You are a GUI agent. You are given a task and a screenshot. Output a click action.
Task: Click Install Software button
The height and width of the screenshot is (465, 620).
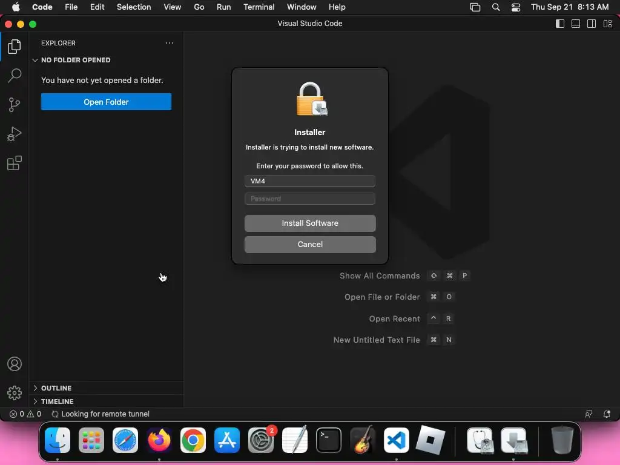pos(310,223)
